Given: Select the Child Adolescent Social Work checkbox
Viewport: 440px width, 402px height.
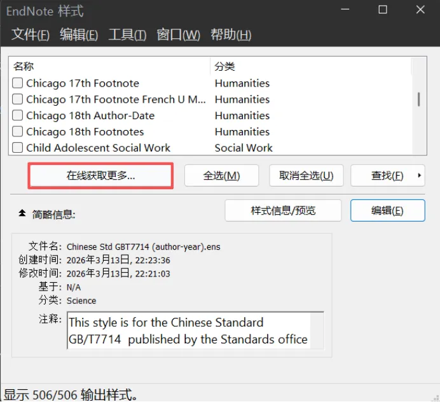Looking at the screenshot, I should (17, 148).
